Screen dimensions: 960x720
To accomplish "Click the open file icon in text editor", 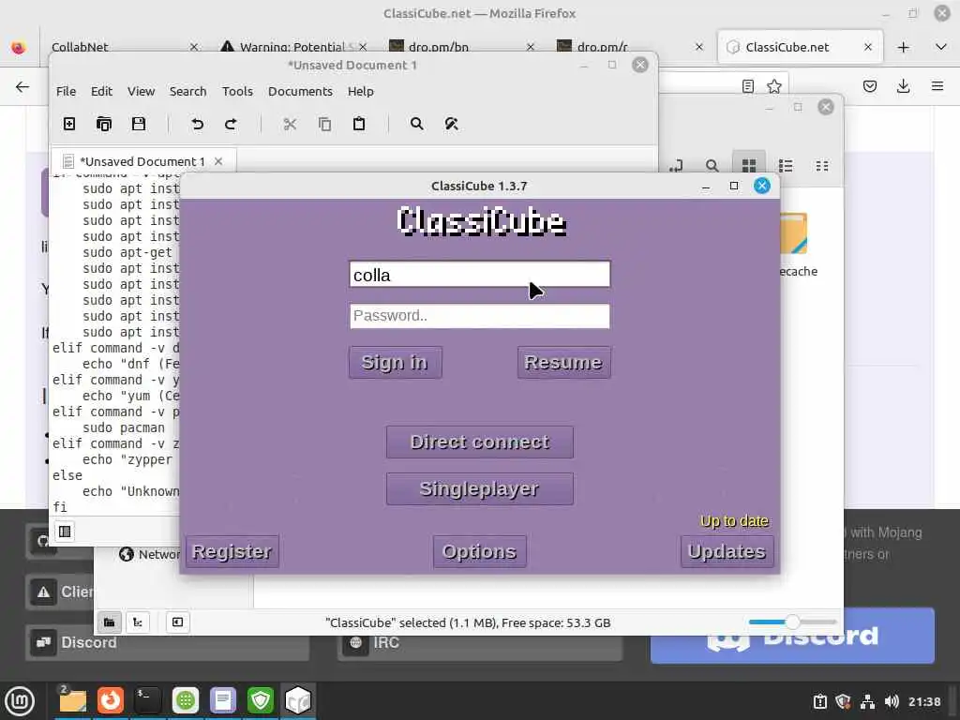I will [x=104, y=125].
